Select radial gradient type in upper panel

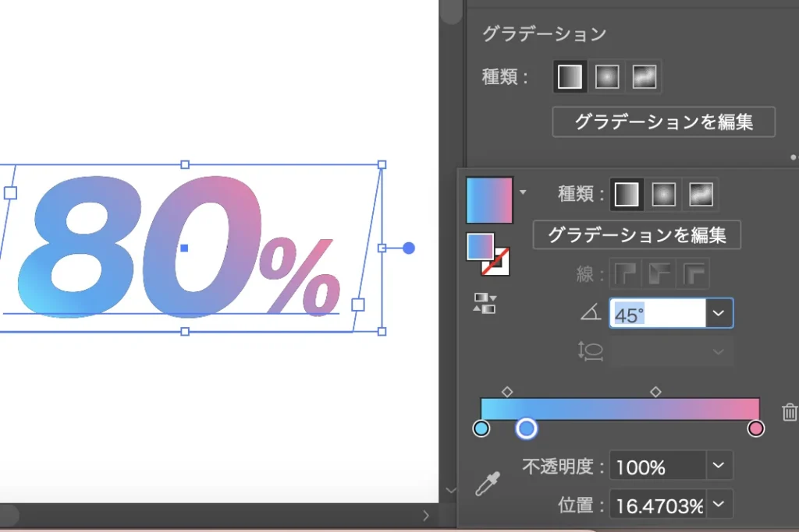tap(607, 76)
